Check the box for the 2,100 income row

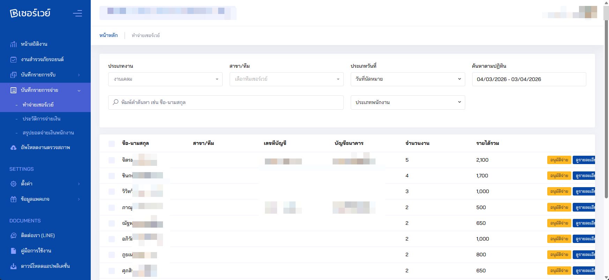[x=112, y=160]
